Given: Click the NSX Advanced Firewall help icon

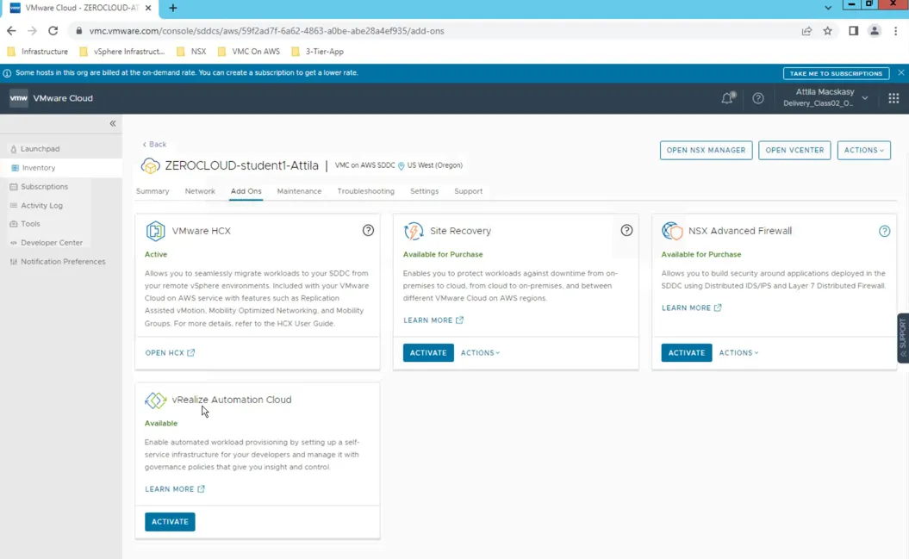Looking at the screenshot, I should click(x=884, y=231).
